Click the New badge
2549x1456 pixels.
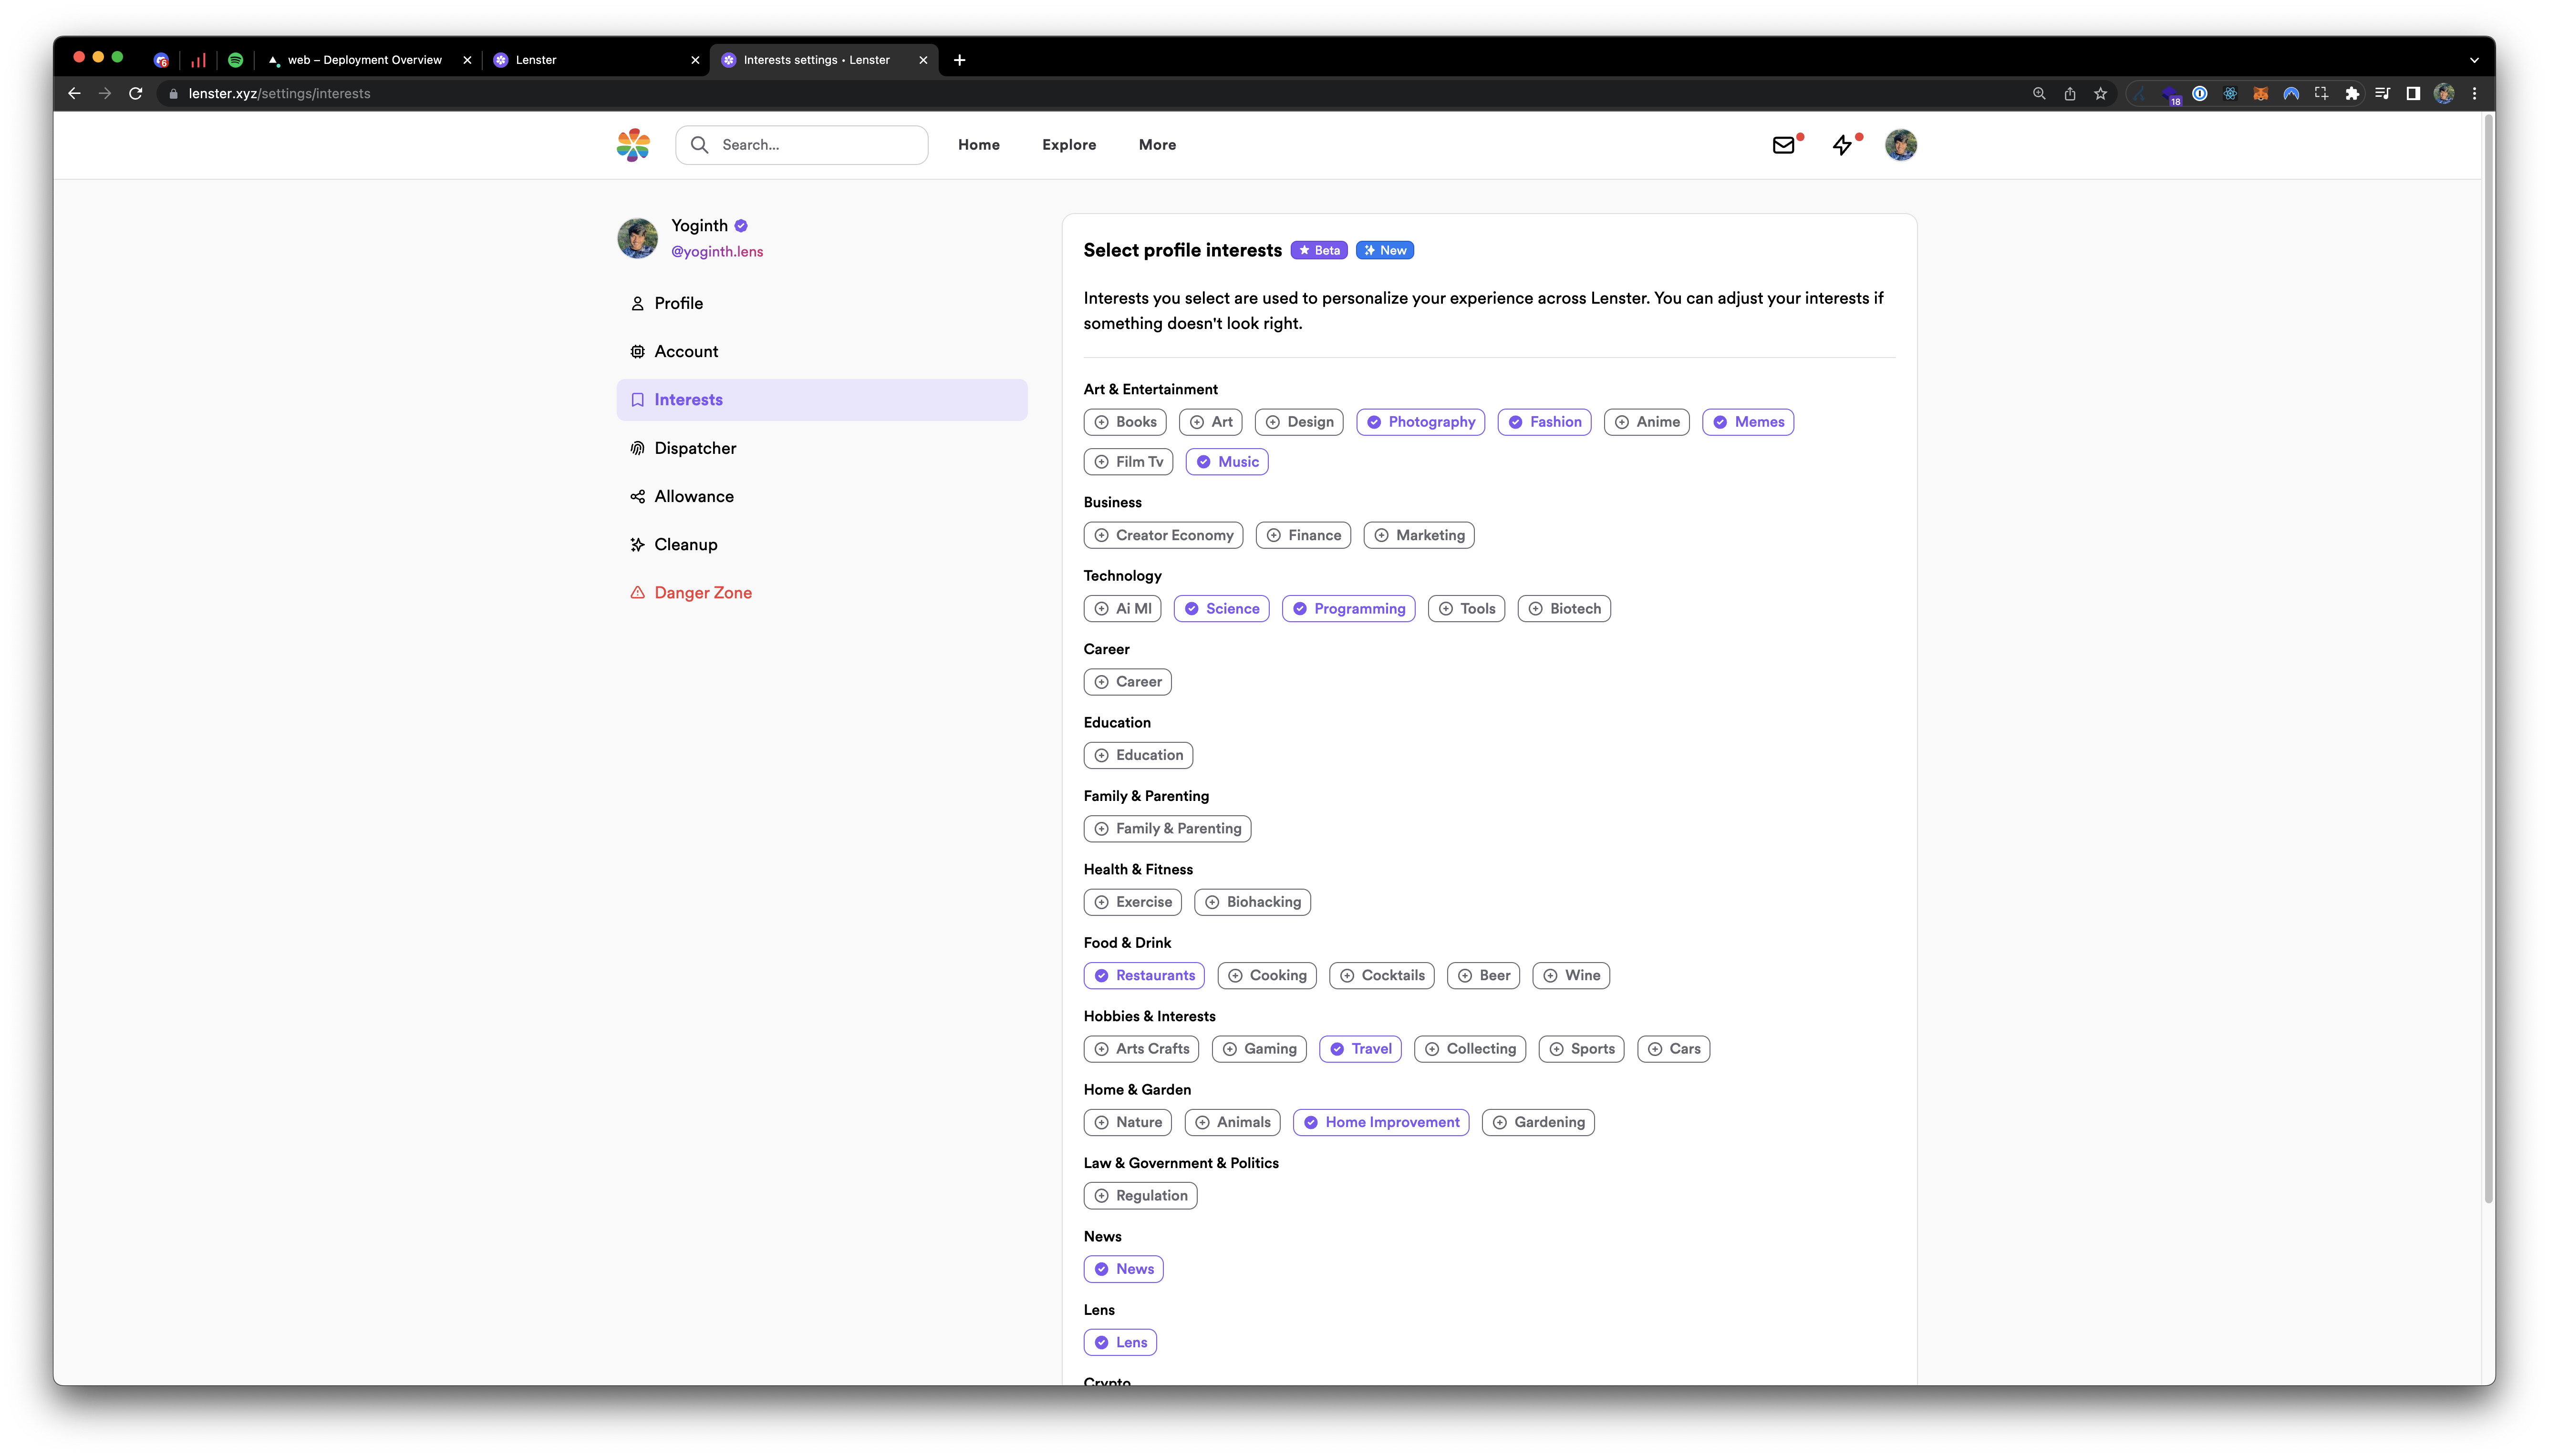point(1385,250)
